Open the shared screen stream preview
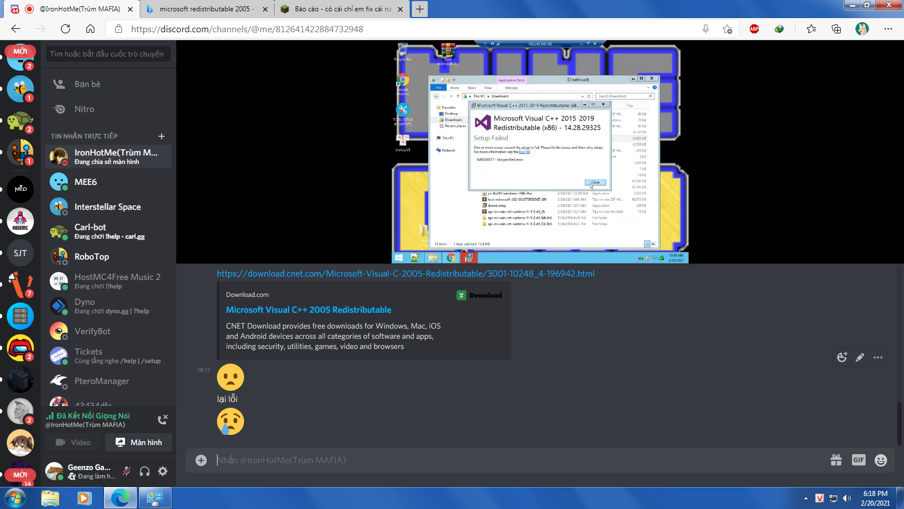This screenshot has height=509, width=904. 540,152
